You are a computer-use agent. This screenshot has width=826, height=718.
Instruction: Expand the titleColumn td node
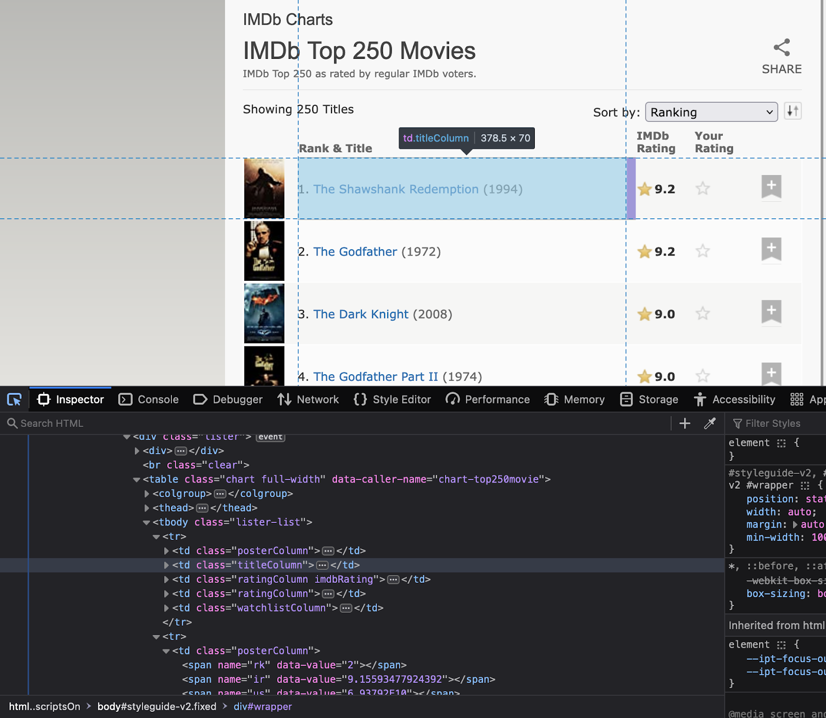point(166,565)
